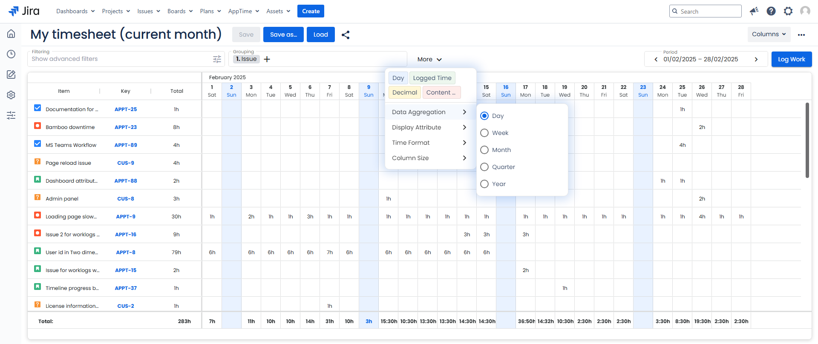Open advanced filters slider icon
The height and width of the screenshot is (344, 818).
coord(217,59)
